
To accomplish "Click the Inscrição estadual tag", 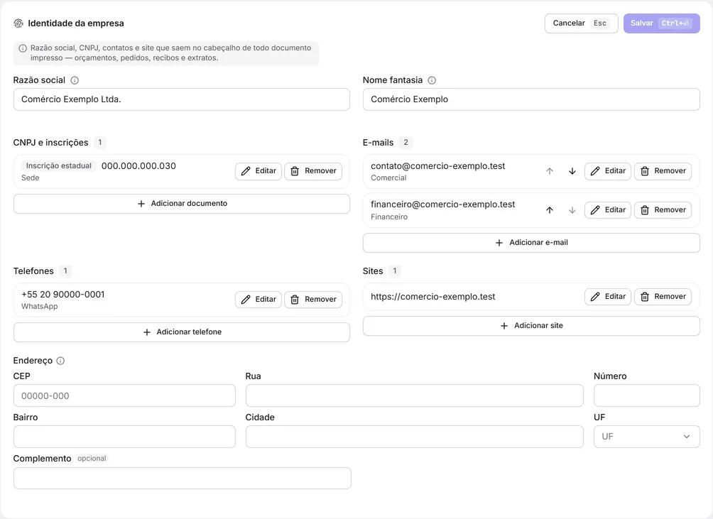I will pyautogui.click(x=59, y=166).
